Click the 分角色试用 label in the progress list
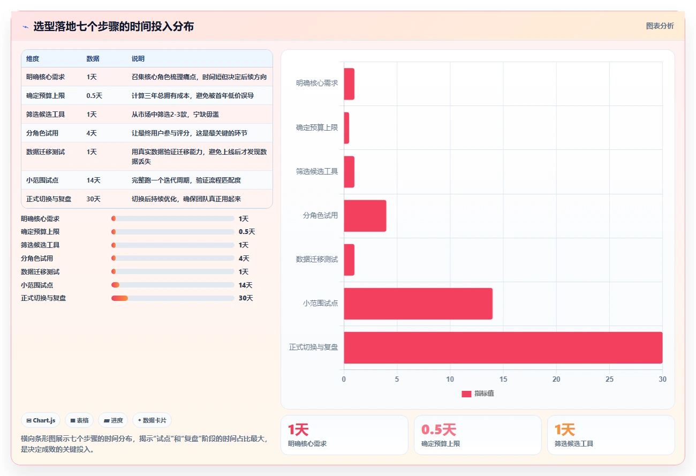This screenshot has height=476, width=696. click(37, 258)
